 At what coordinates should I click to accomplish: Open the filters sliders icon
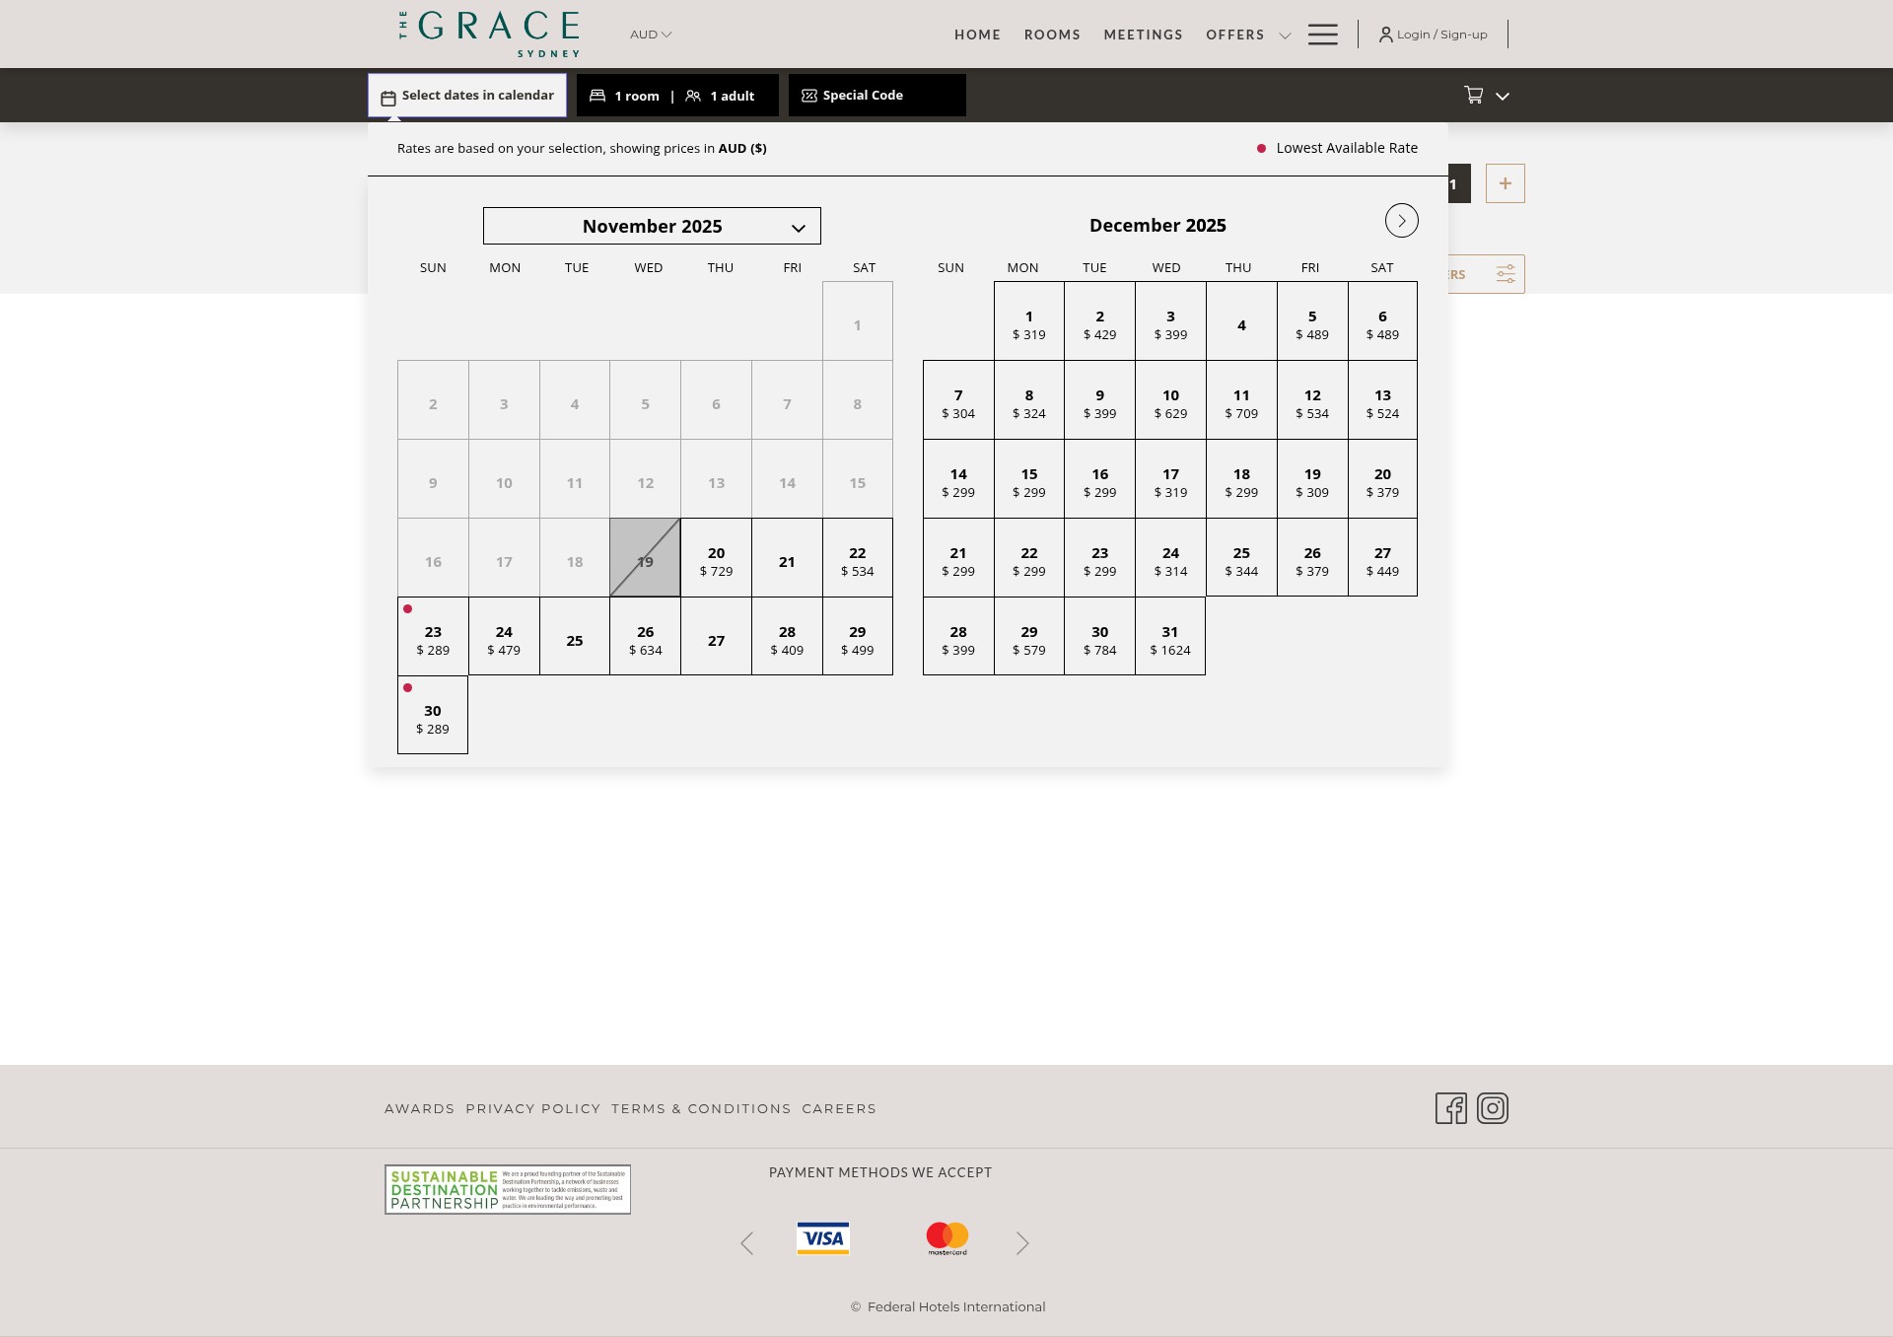coord(1505,274)
